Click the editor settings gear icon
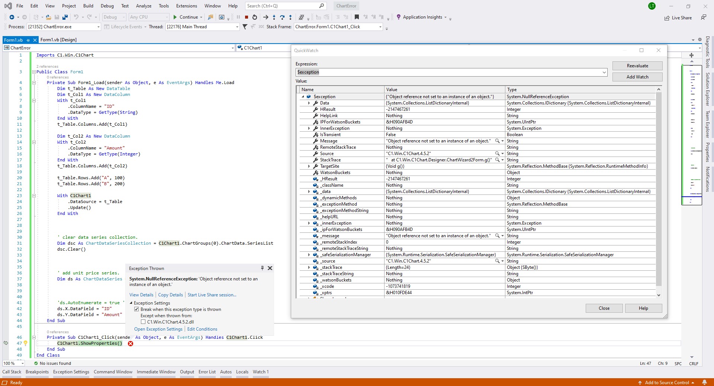Image resolution: width=714 pixels, height=386 pixels. click(x=699, y=39)
